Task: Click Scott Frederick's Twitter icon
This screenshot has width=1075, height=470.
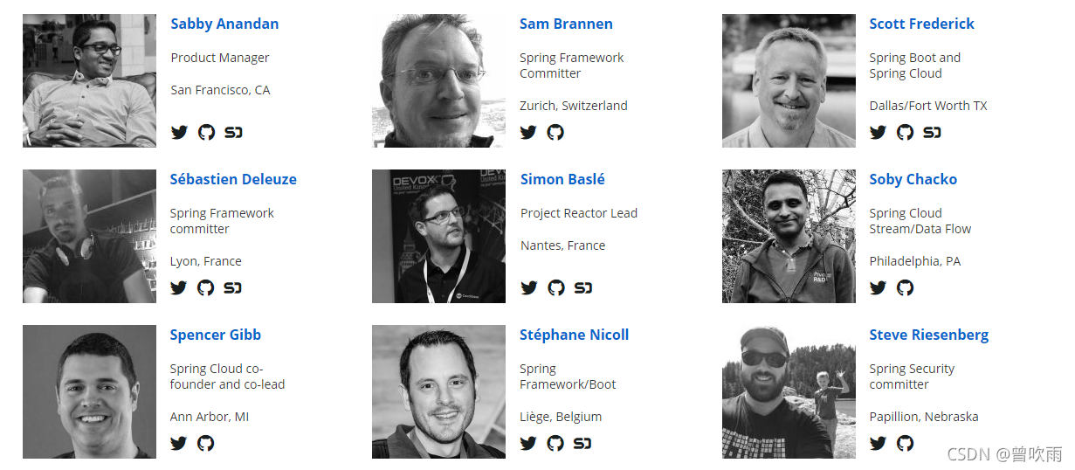Action: pos(878,133)
